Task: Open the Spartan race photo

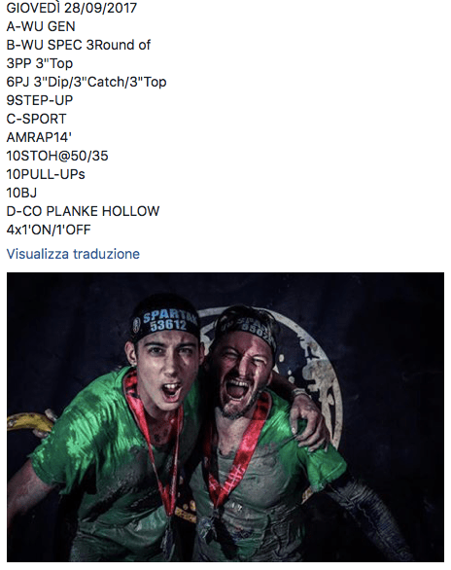Action: [x=225, y=417]
